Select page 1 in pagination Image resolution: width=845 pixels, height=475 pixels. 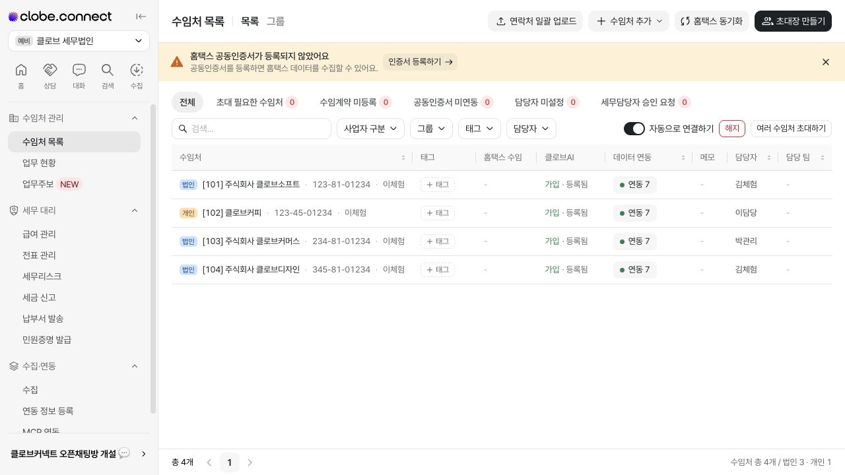coord(229,462)
